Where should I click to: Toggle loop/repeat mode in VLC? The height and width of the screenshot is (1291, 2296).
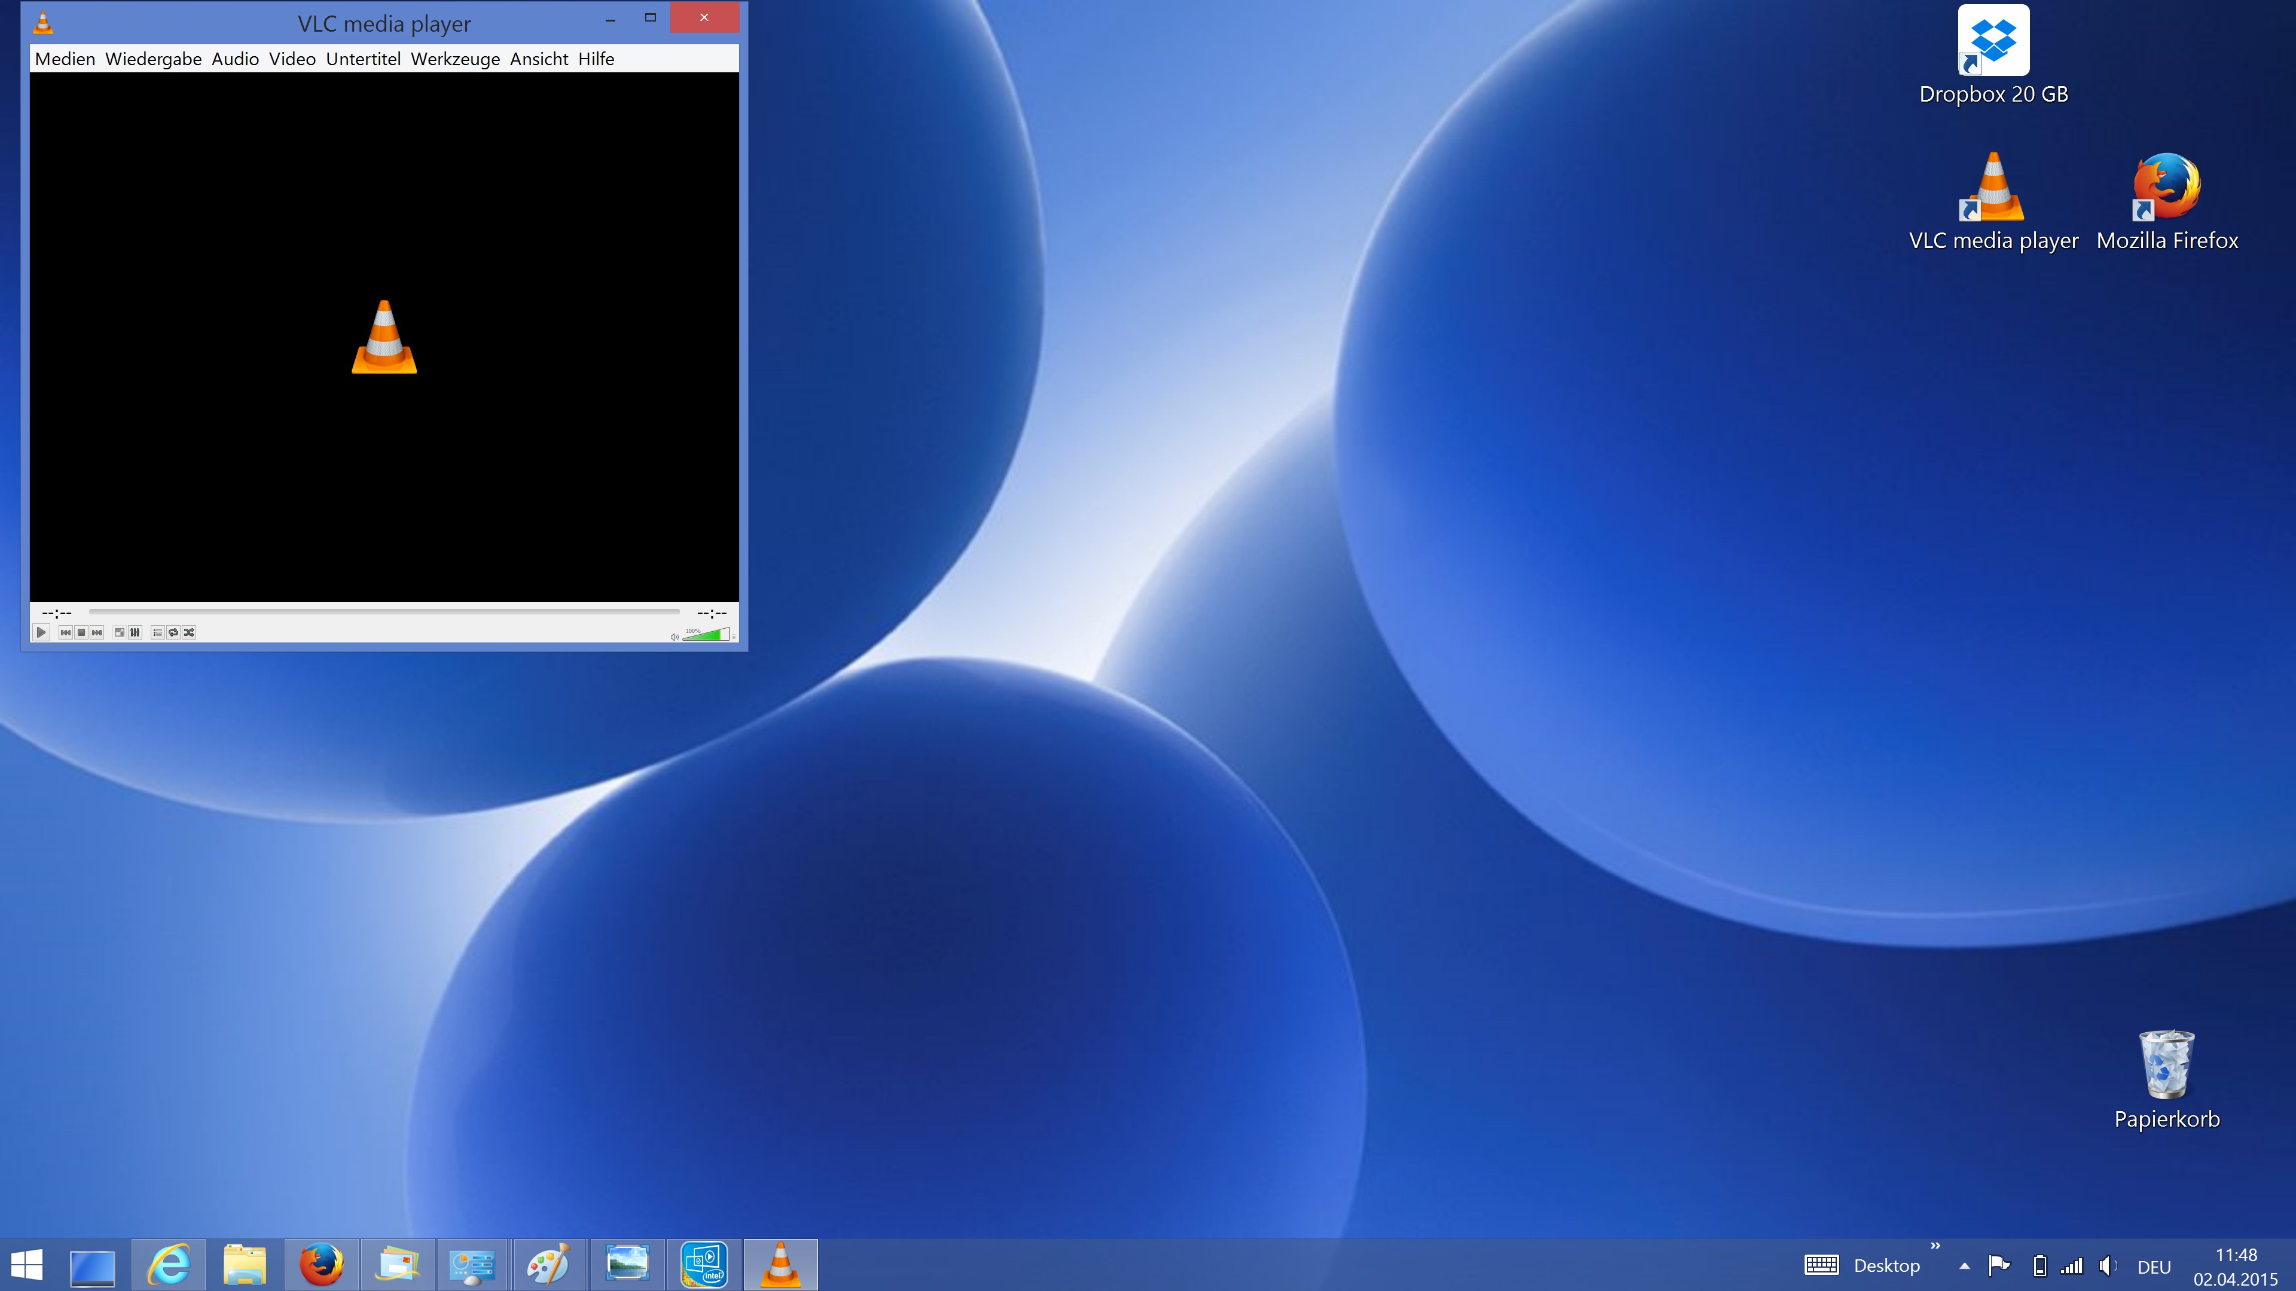(174, 632)
